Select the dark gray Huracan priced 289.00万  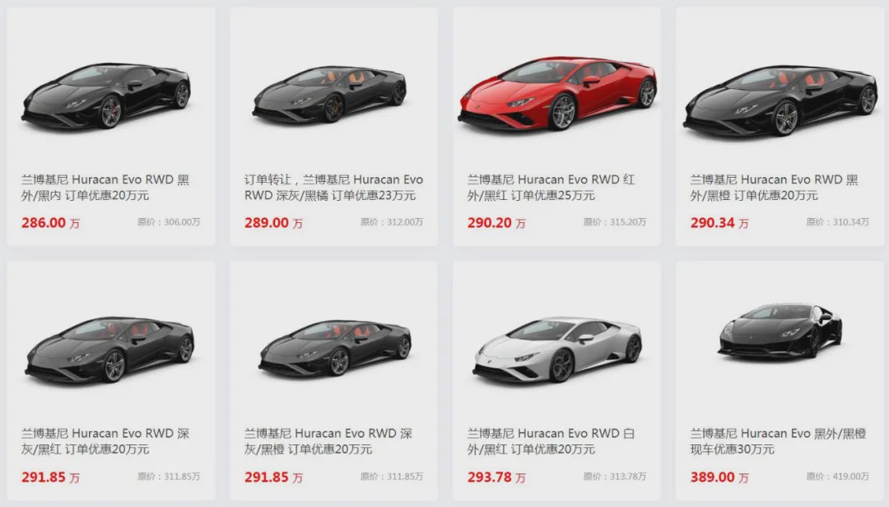(x=329, y=94)
